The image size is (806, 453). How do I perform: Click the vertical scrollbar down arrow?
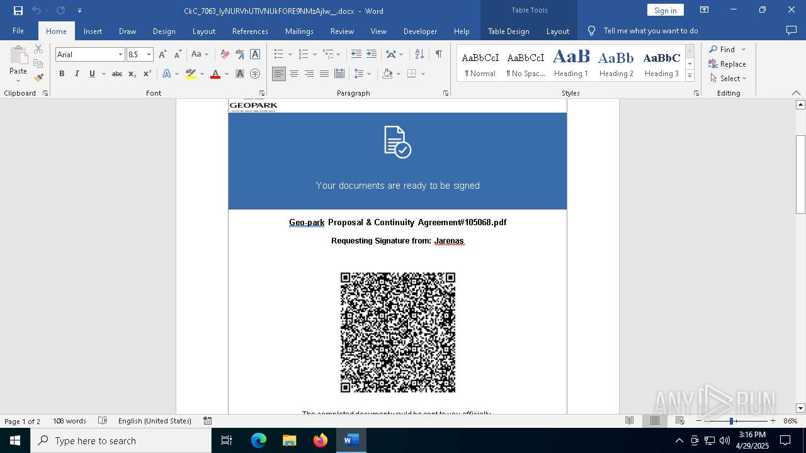pyautogui.click(x=800, y=408)
